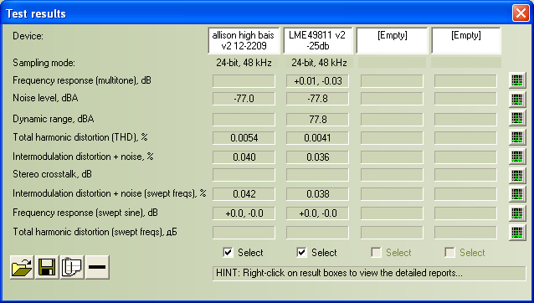Screen dimensions: 534x303
Task: Click allison's +0.0, -0.0 swept sine value
Action: 244,213
